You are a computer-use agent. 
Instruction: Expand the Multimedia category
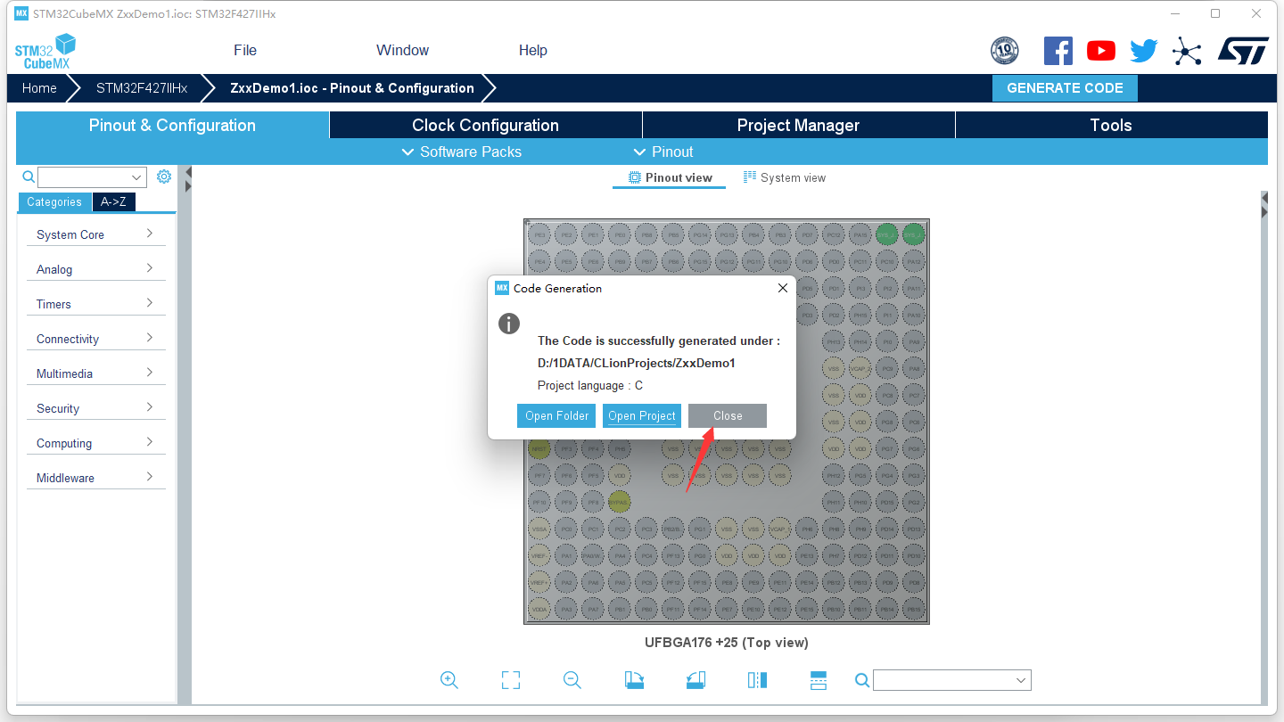click(96, 373)
